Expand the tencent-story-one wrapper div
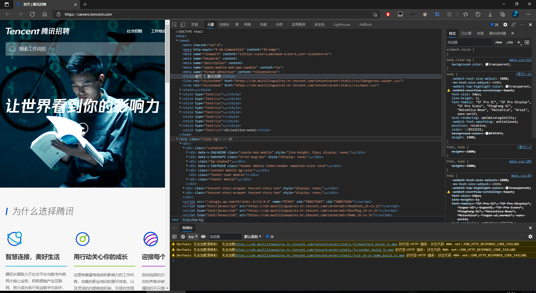536x293 pixels. click(x=184, y=188)
